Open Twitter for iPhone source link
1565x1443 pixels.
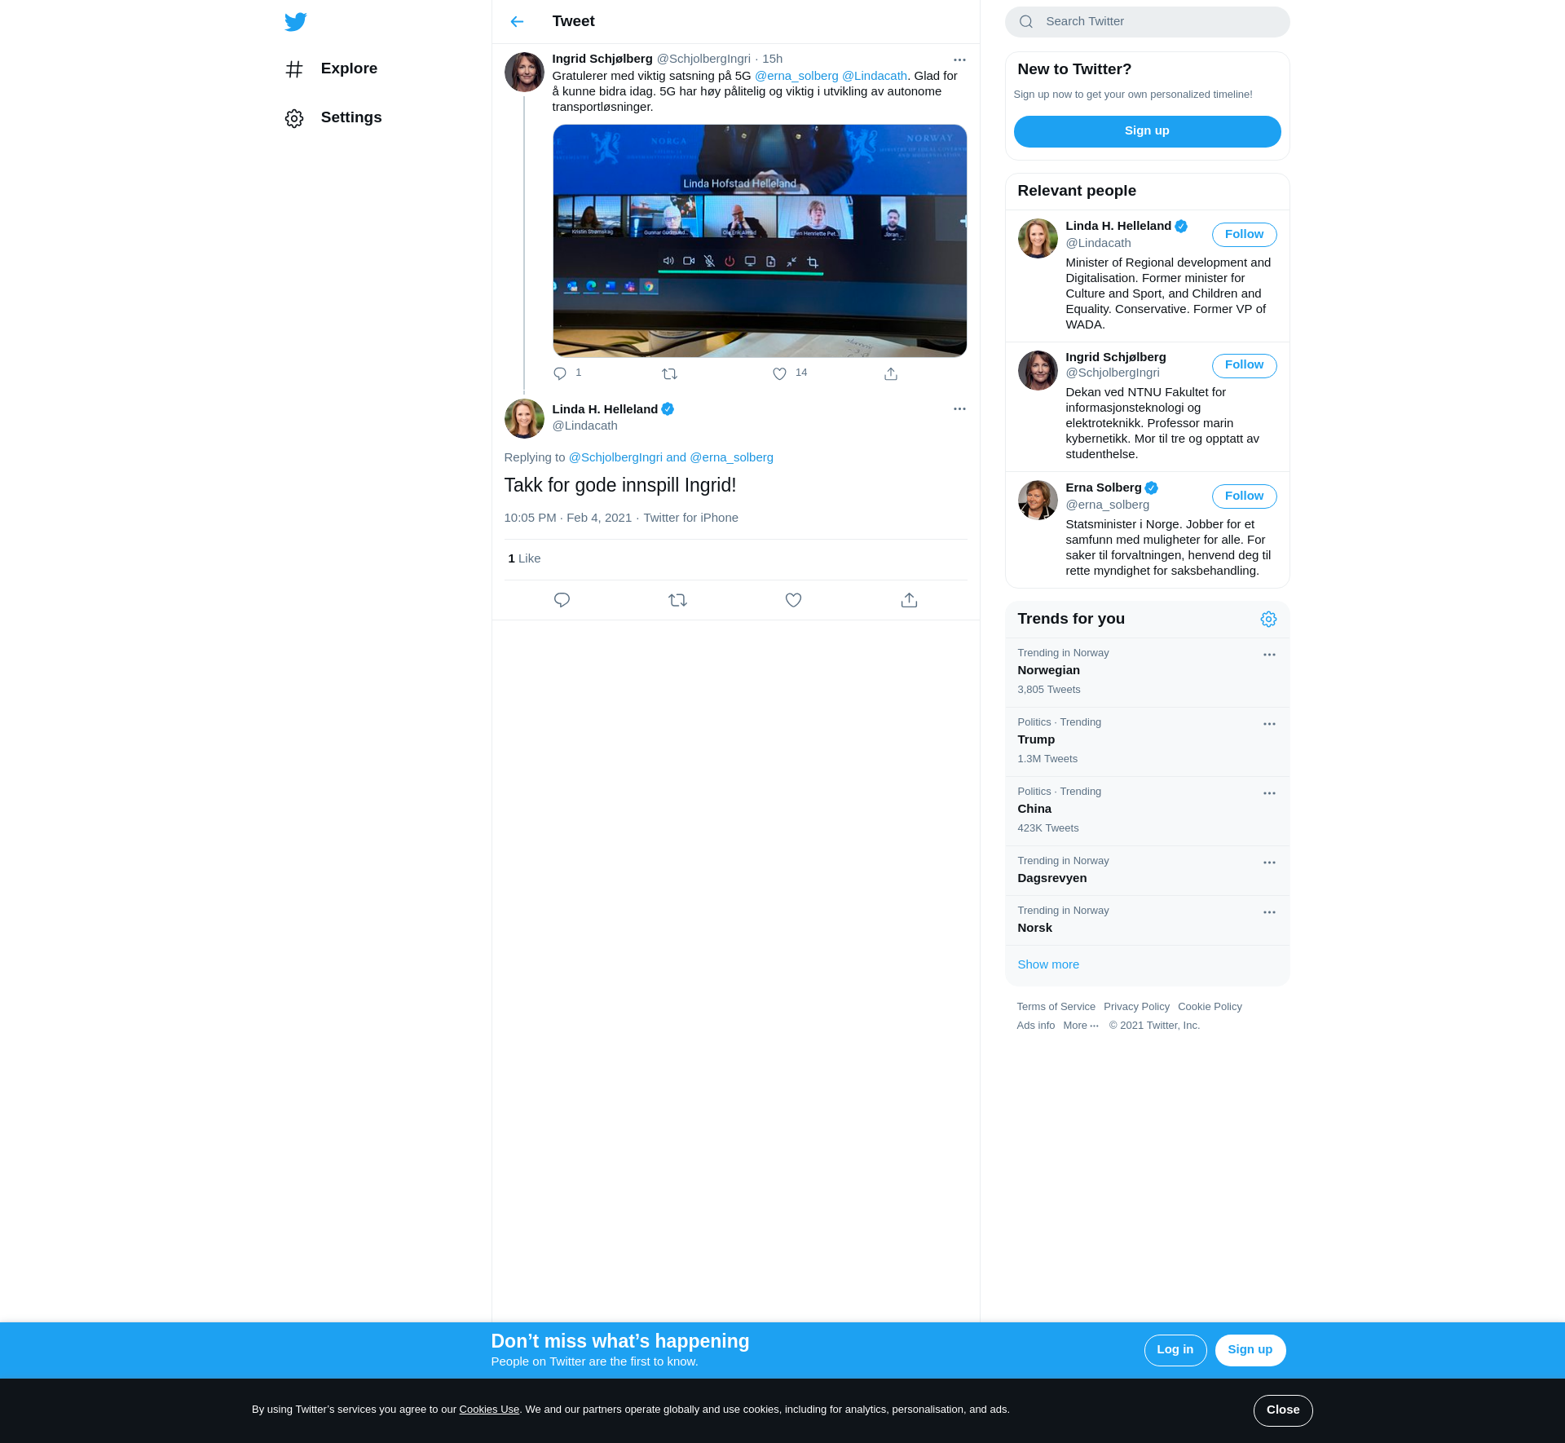click(x=690, y=518)
